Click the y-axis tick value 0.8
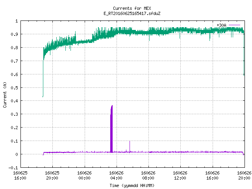 pyautogui.click(x=14, y=48)
